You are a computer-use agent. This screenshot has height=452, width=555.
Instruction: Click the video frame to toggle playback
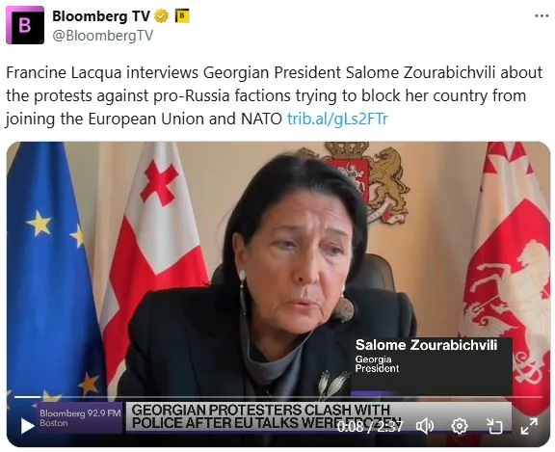pyautogui.click(x=278, y=269)
